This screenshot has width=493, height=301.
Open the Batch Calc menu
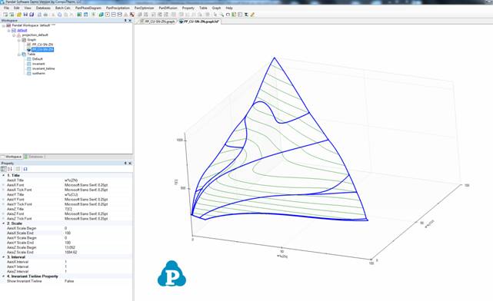click(62, 8)
